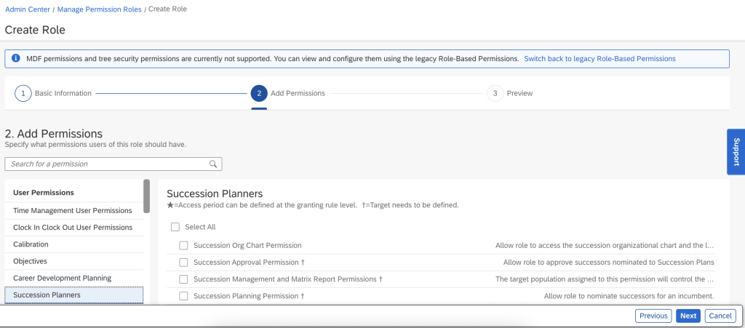Enable Succession Org Chart Permission checkbox
The height and width of the screenshot is (328, 745).
[x=184, y=246]
